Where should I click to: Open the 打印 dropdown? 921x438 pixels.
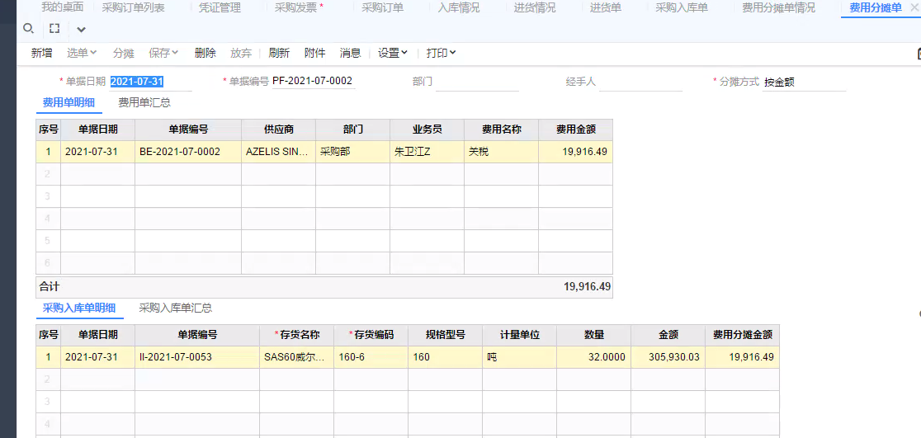[x=442, y=53]
